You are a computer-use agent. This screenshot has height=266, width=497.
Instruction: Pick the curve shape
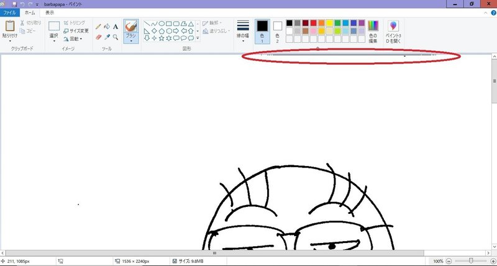tap(154, 24)
